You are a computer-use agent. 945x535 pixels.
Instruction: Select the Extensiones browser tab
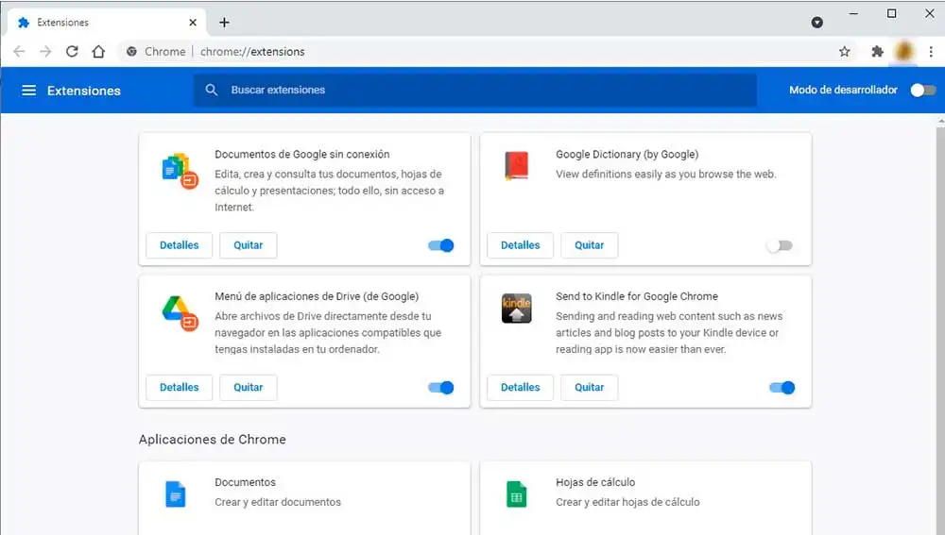click(107, 23)
